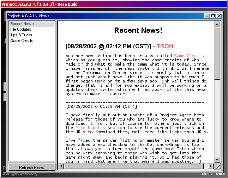This screenshot has height=178, width=228.
Task: Click the vertical scrollbar up arrow
Action: click(217, 24)
